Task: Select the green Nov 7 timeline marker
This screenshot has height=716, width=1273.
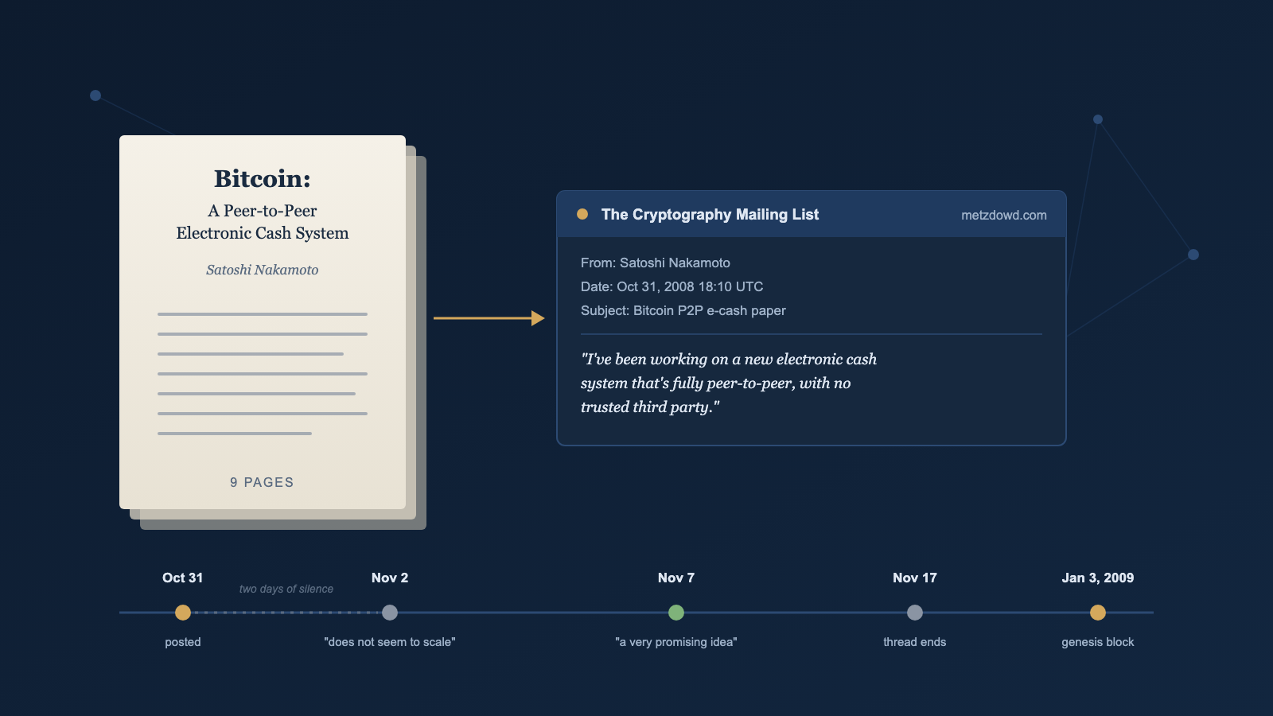Action: [x=676, y=613]
